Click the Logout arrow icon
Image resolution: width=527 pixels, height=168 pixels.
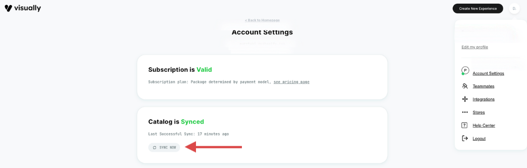coord(465,138)
